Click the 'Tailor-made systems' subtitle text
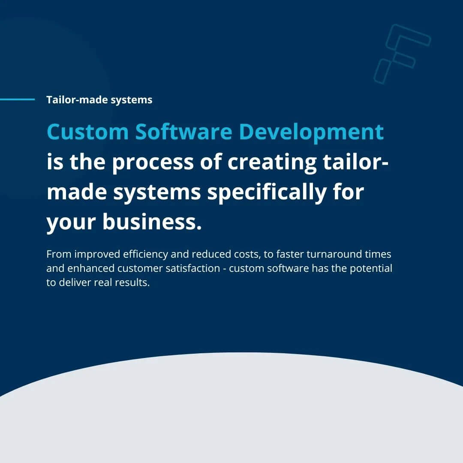The height and width of the screenshot is (463, 463). pos(99,100)
